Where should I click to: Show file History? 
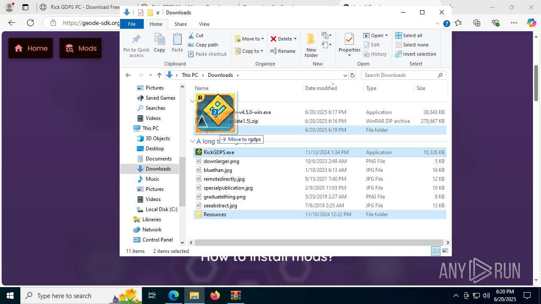coord(375,54)
